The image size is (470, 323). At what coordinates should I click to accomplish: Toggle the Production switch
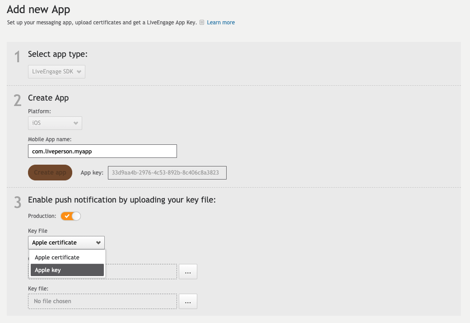71,216
